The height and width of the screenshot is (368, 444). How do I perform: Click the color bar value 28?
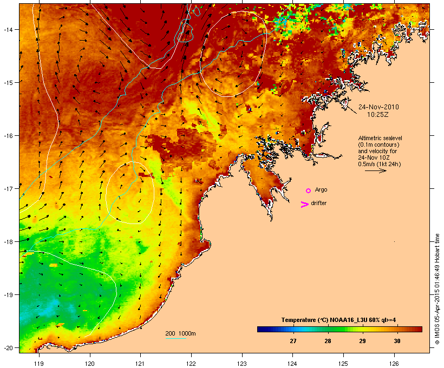pos(328,341)
